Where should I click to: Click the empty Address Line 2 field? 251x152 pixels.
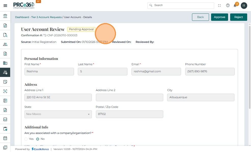[x=129, y=97]
